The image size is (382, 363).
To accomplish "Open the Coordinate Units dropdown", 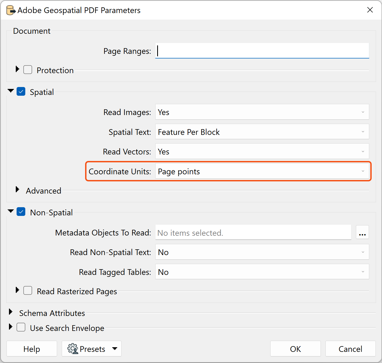I will pyautogui.click(x=262, y=171).
